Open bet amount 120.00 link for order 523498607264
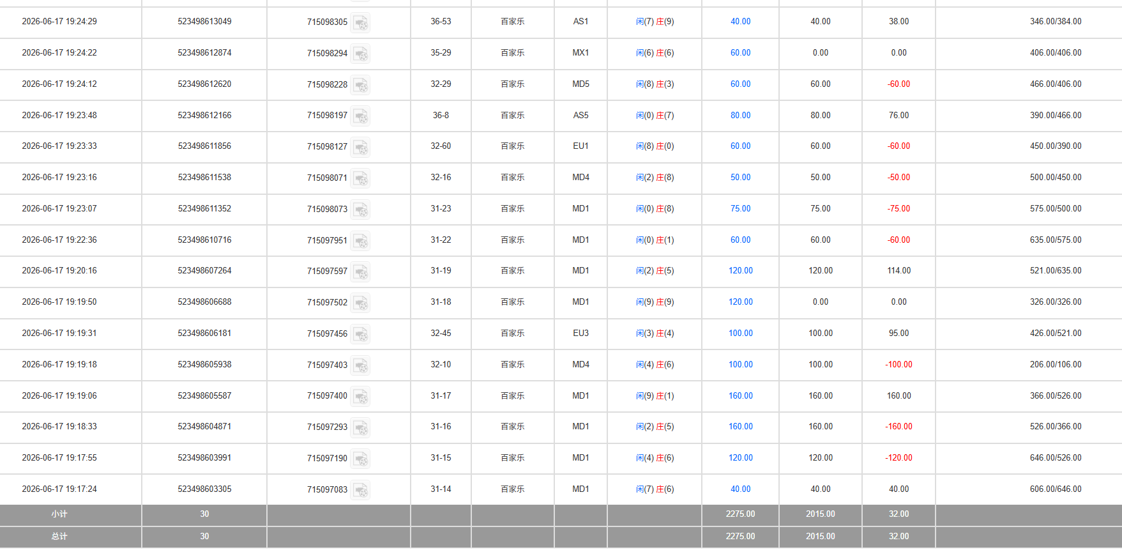Viewport: 1122px width, 559px height. click(x=740, y=271)
